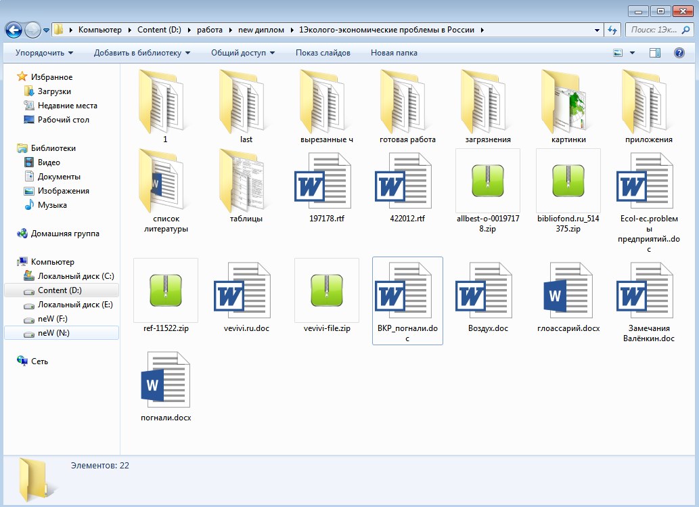This screenshot has width=699, height=507.
Task: Open Музыка library
Action: coord(52,205)
